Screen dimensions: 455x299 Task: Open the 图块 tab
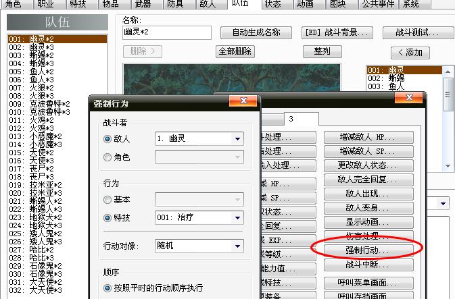click(x=341, y=4)
